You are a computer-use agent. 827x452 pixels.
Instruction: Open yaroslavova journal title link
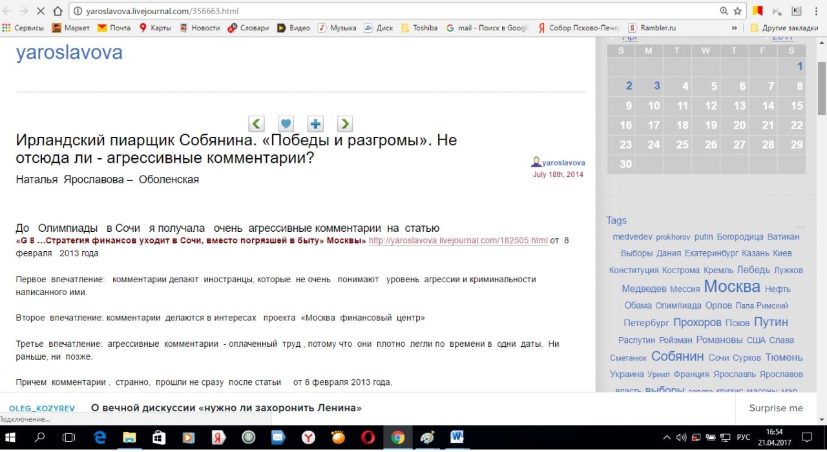pos(69,53)
